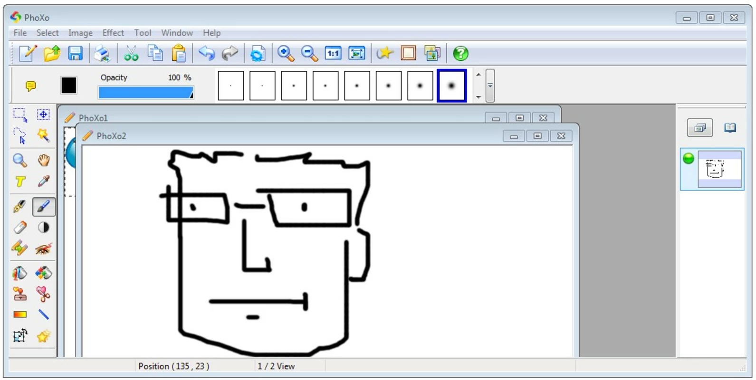Select the Move tool in toolbox
Screen dimensions: 756x380
(x=43, y=114)
